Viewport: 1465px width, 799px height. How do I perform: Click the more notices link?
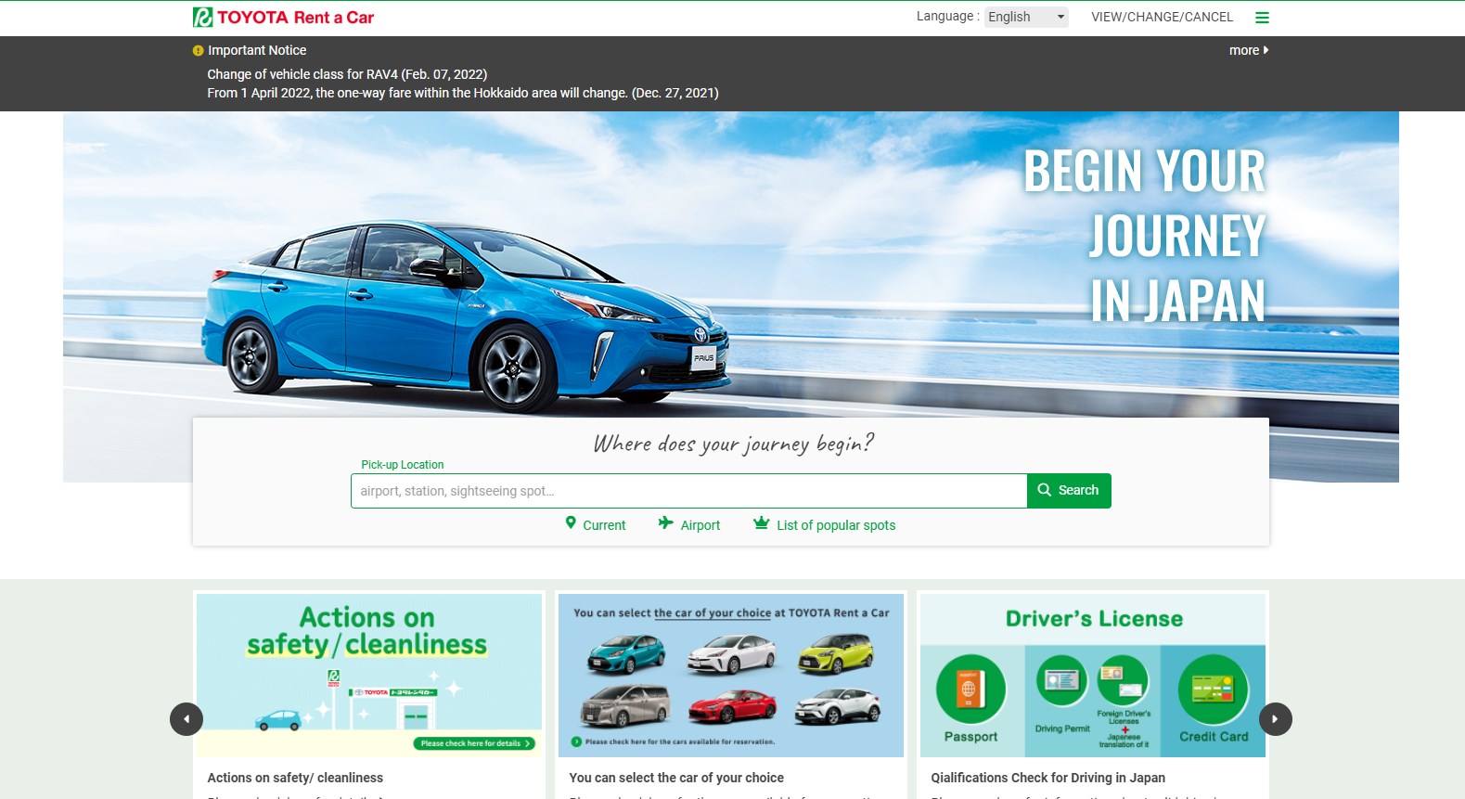[1249, 50]
